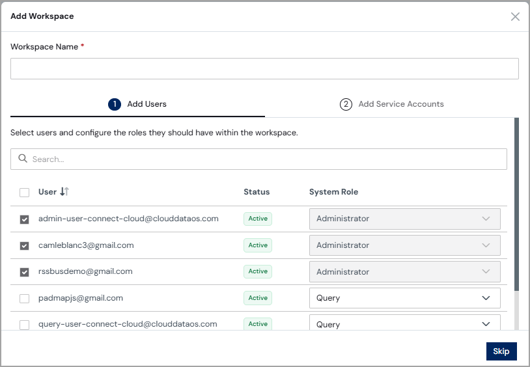Screen dimensions: 530x367
Task: Open role dropdown for query-user-connect-cloud
Action: [404, 323]
